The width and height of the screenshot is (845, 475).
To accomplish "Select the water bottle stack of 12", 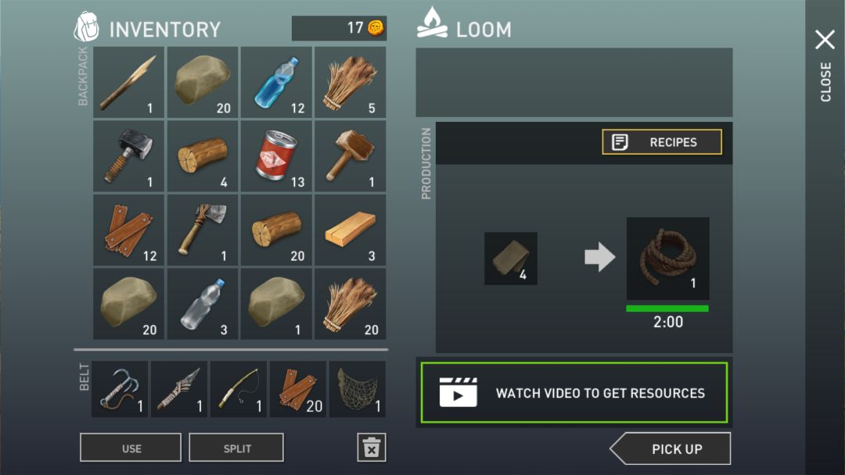I will point(276,82).
